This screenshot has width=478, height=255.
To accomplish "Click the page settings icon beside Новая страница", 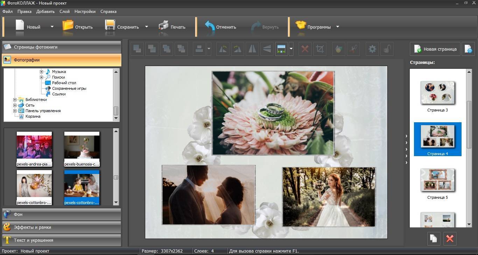I will pyautogui.click(x=468, y=49).
